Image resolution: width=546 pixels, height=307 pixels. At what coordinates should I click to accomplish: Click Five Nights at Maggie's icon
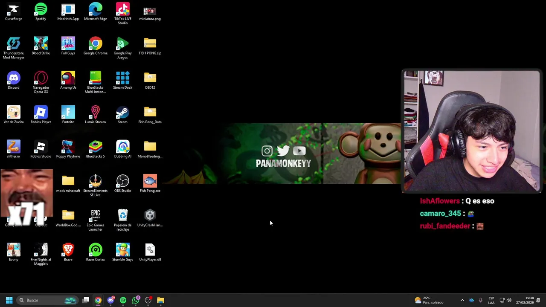[41, 255]
